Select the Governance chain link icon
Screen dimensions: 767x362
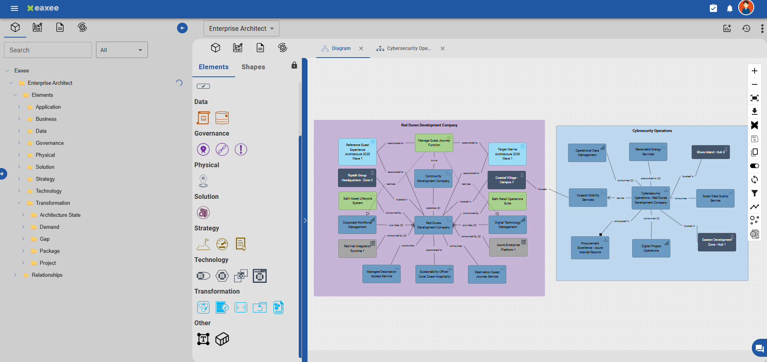point(222,149)
